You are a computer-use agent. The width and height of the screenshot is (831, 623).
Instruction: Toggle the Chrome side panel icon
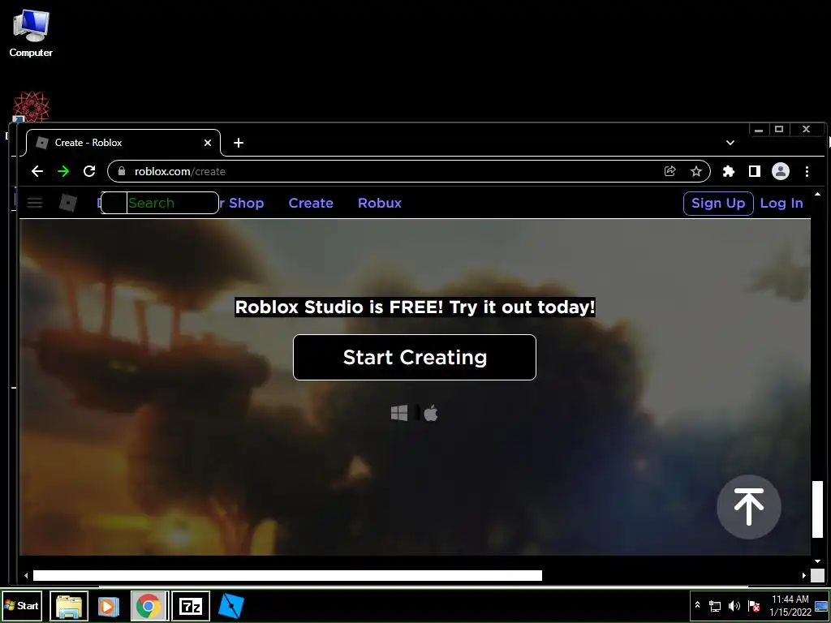click(x=754, y=171)
